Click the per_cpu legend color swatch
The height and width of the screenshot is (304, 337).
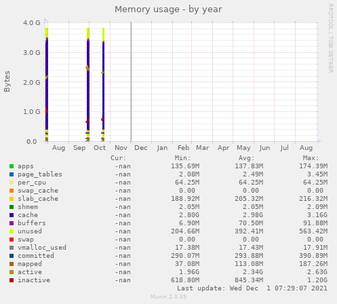coord(12,183)
